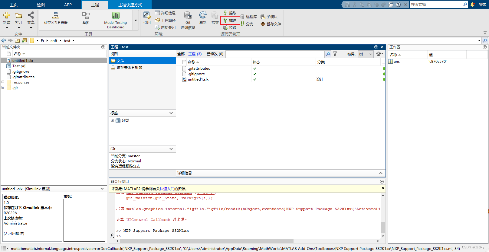Viewport: 489px width, 252px height.
Task: Expand the resources folder
Action: (x=3, y=82)
